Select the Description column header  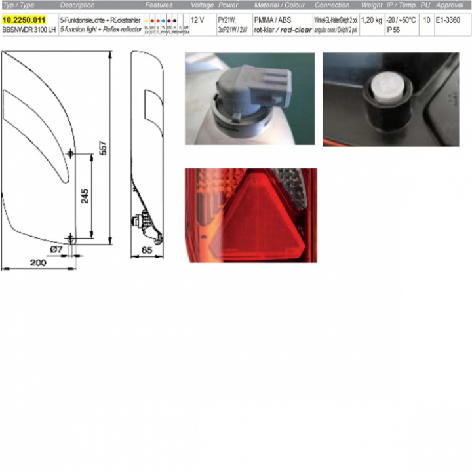click(x=77, y=5)
